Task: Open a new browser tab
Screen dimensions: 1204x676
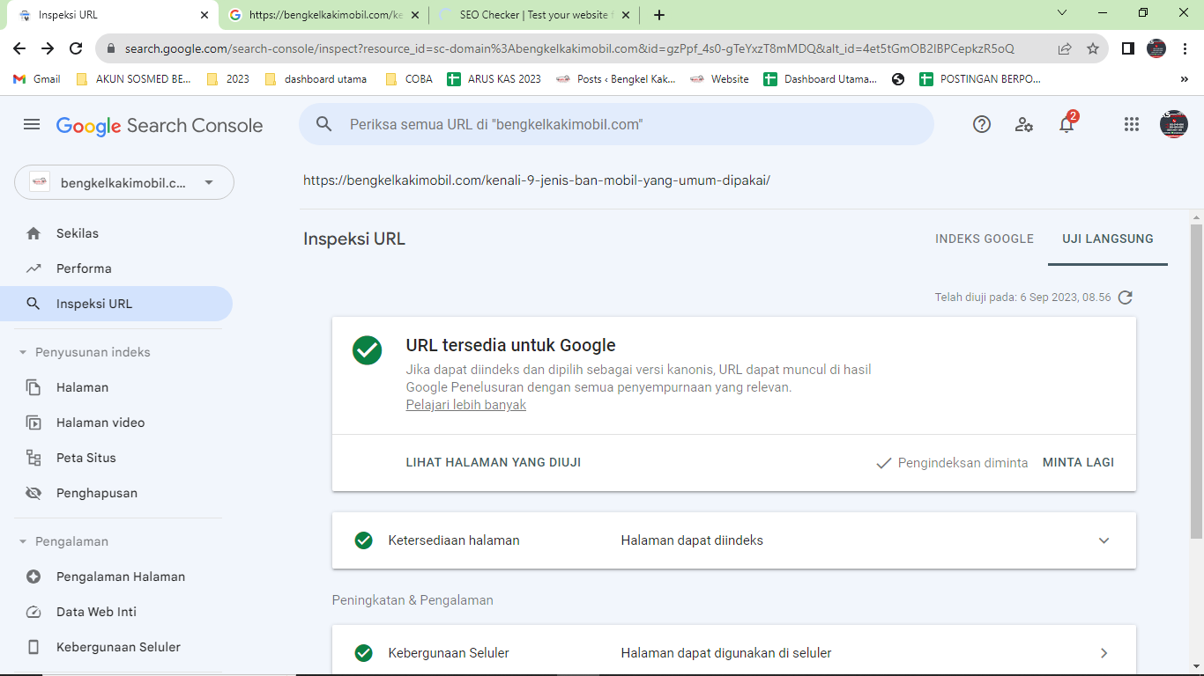Action: point(659,15)
